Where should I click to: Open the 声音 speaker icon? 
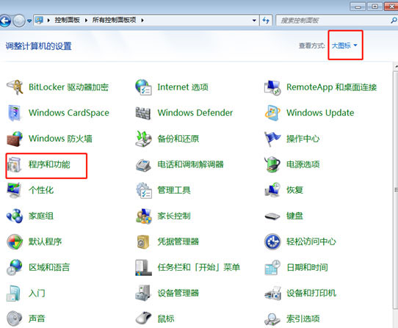[x=15, y=319]
